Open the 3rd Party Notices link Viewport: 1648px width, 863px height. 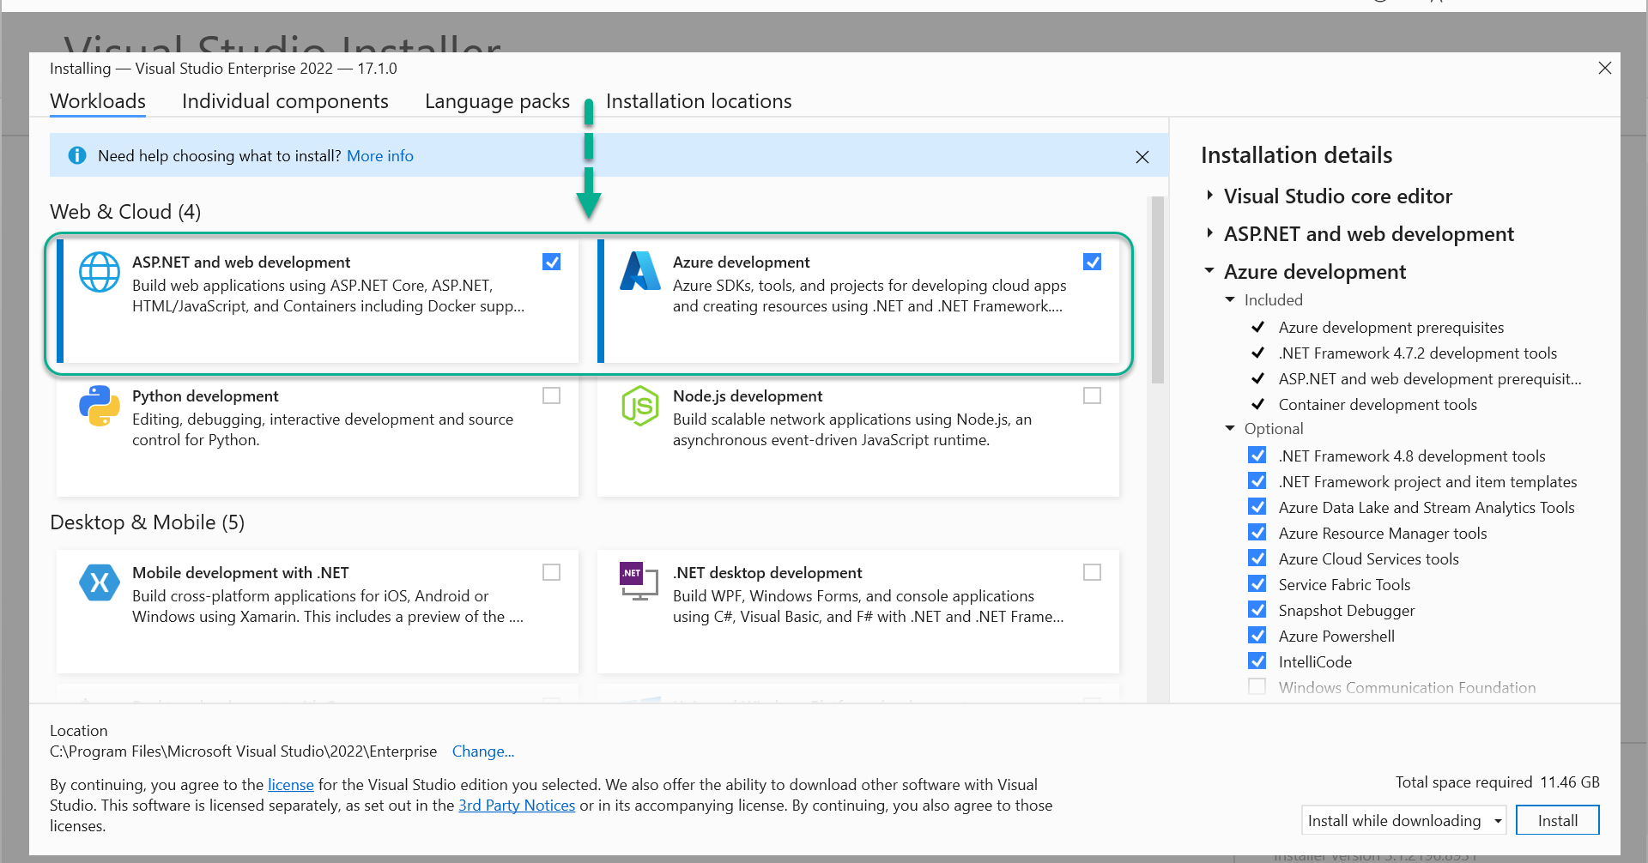pyautogui.click(x=517, y=805)
